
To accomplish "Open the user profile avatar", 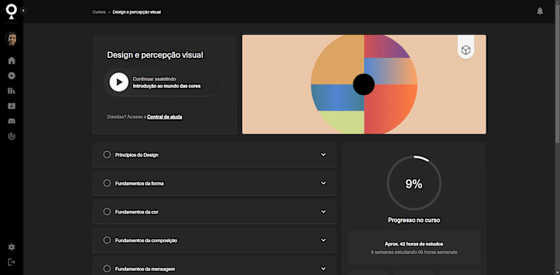I will (11, 38).
